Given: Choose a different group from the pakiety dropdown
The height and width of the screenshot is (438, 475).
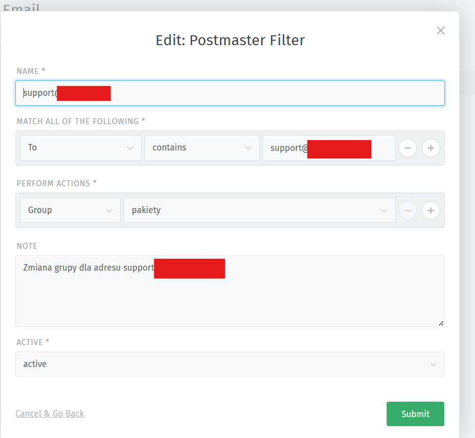Looking at the screenshot, I should tap(259, 211).
